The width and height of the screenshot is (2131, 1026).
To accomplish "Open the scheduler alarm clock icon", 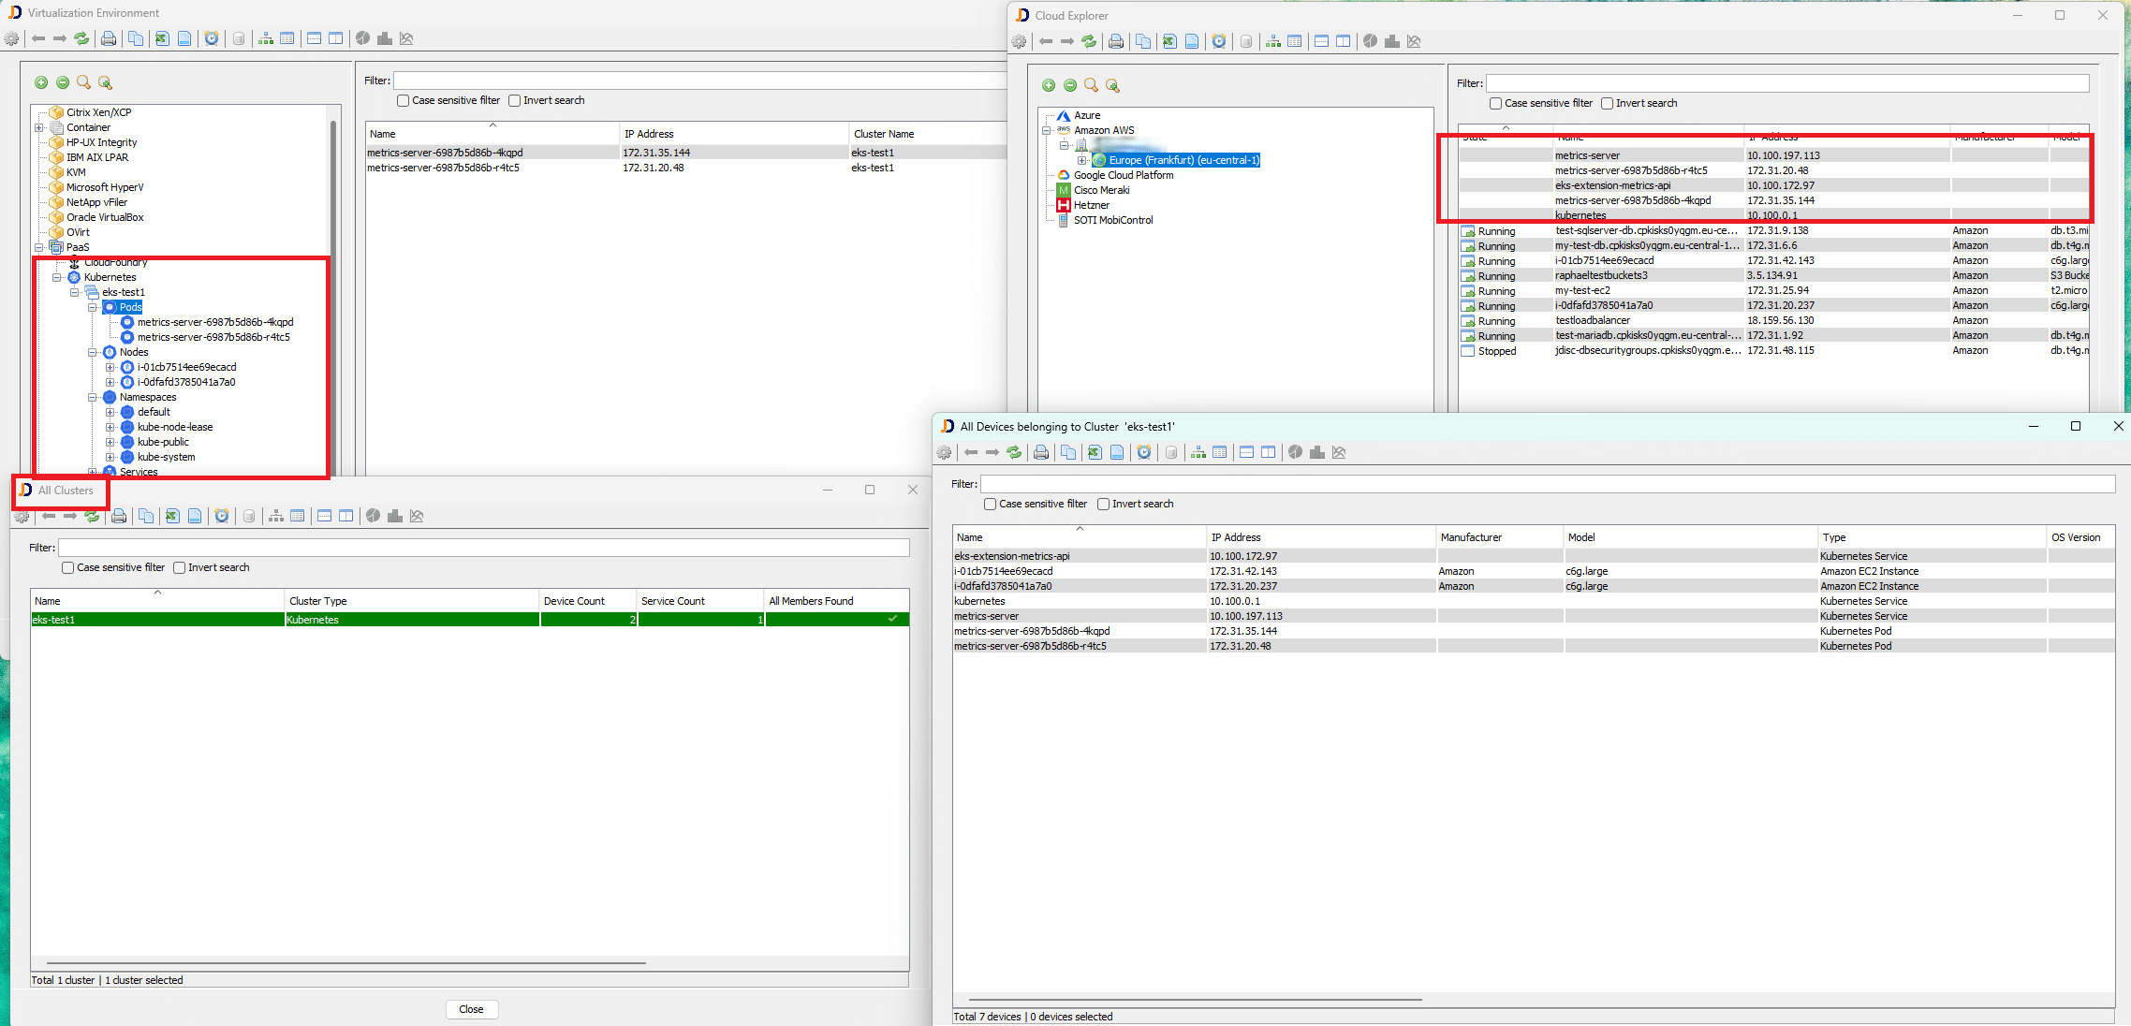I will [212, 38].
